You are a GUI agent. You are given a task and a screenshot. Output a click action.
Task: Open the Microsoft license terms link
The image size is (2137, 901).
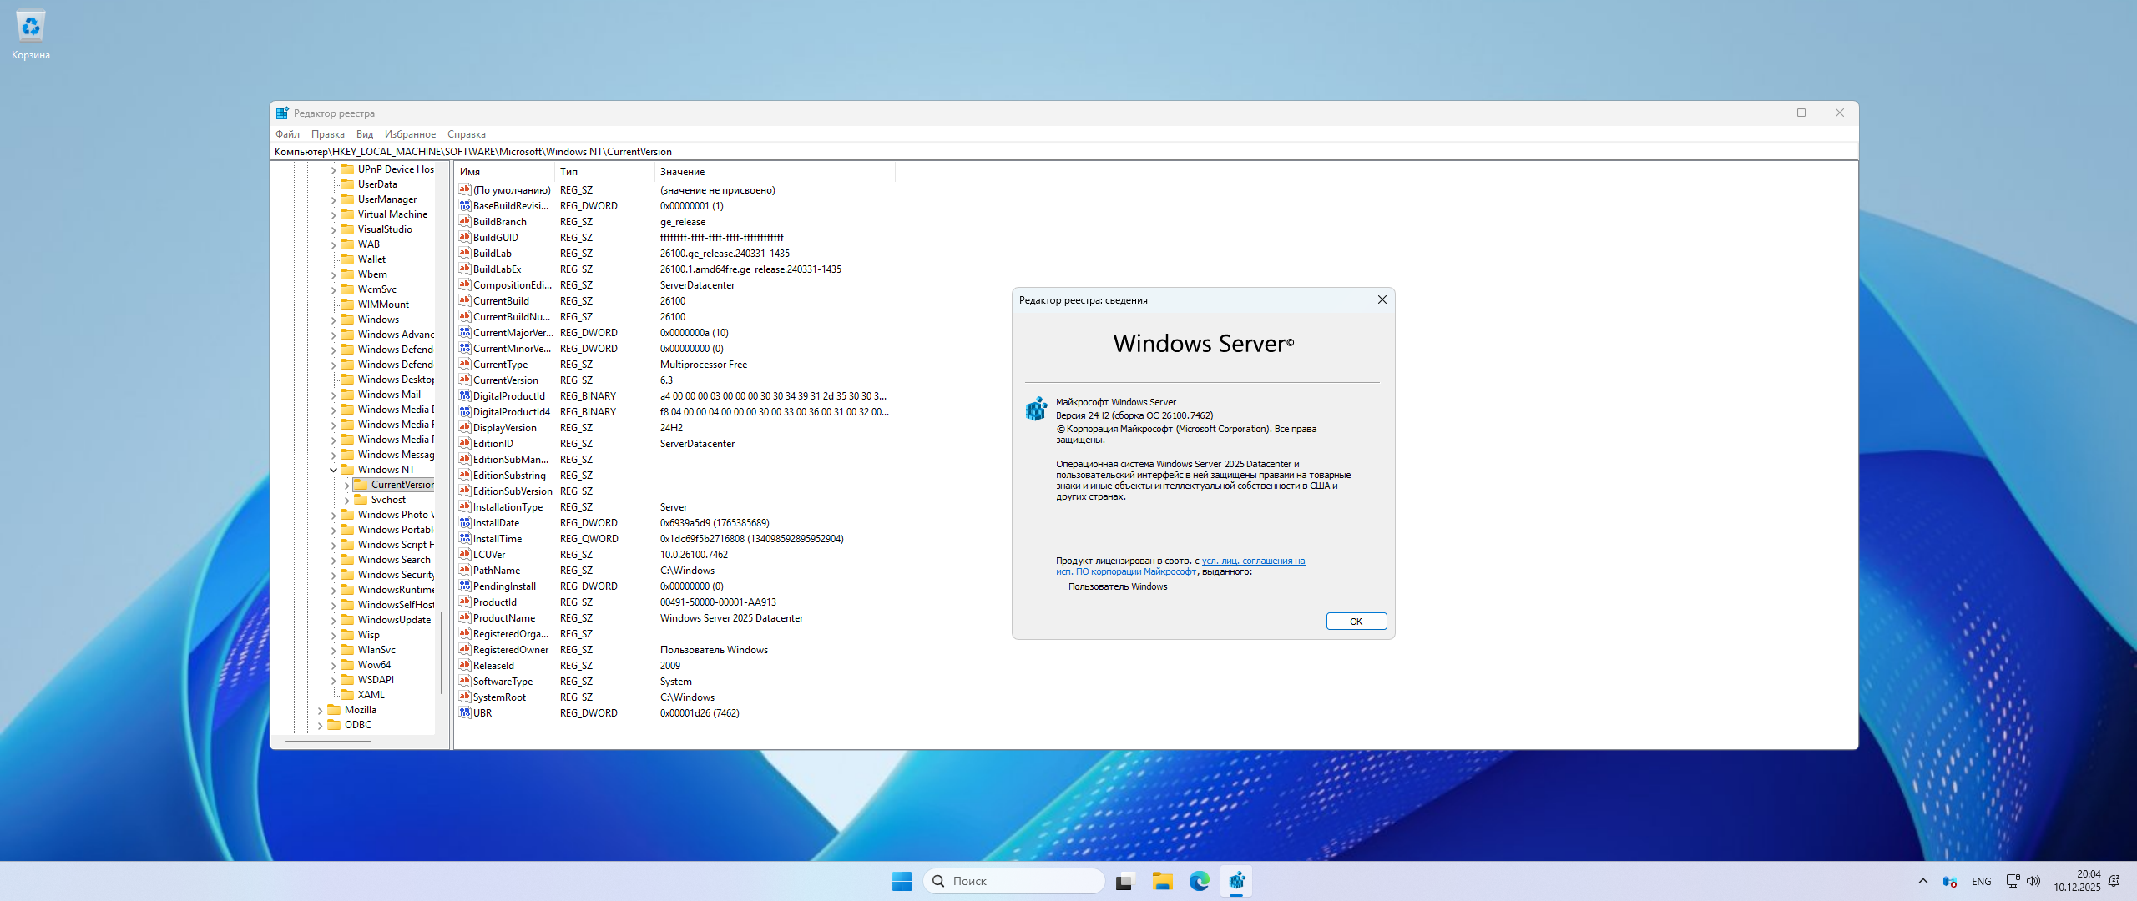pyautogui.click(x=1252, y=561)
